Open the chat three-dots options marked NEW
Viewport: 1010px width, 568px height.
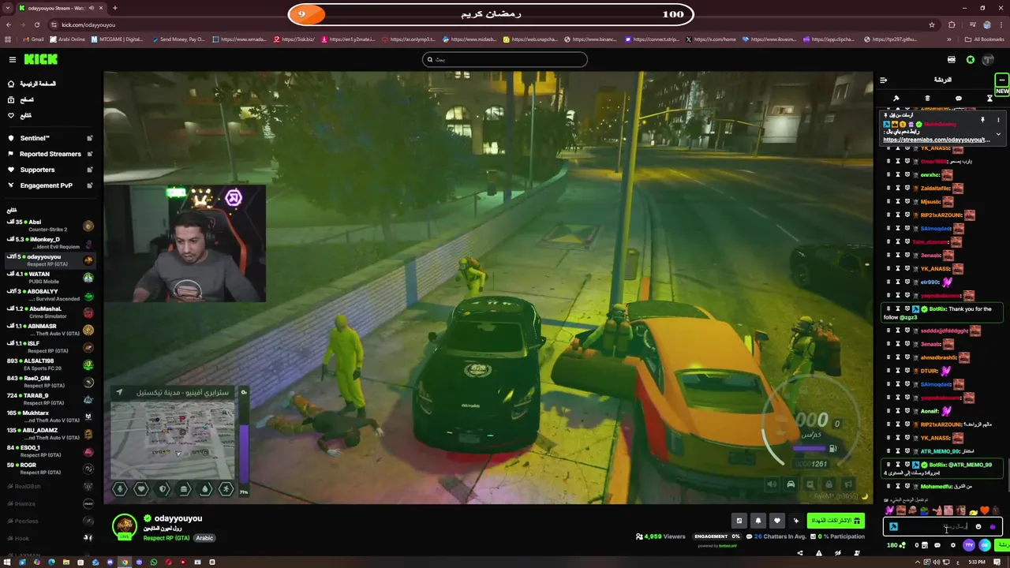[x=1001, y=80]
